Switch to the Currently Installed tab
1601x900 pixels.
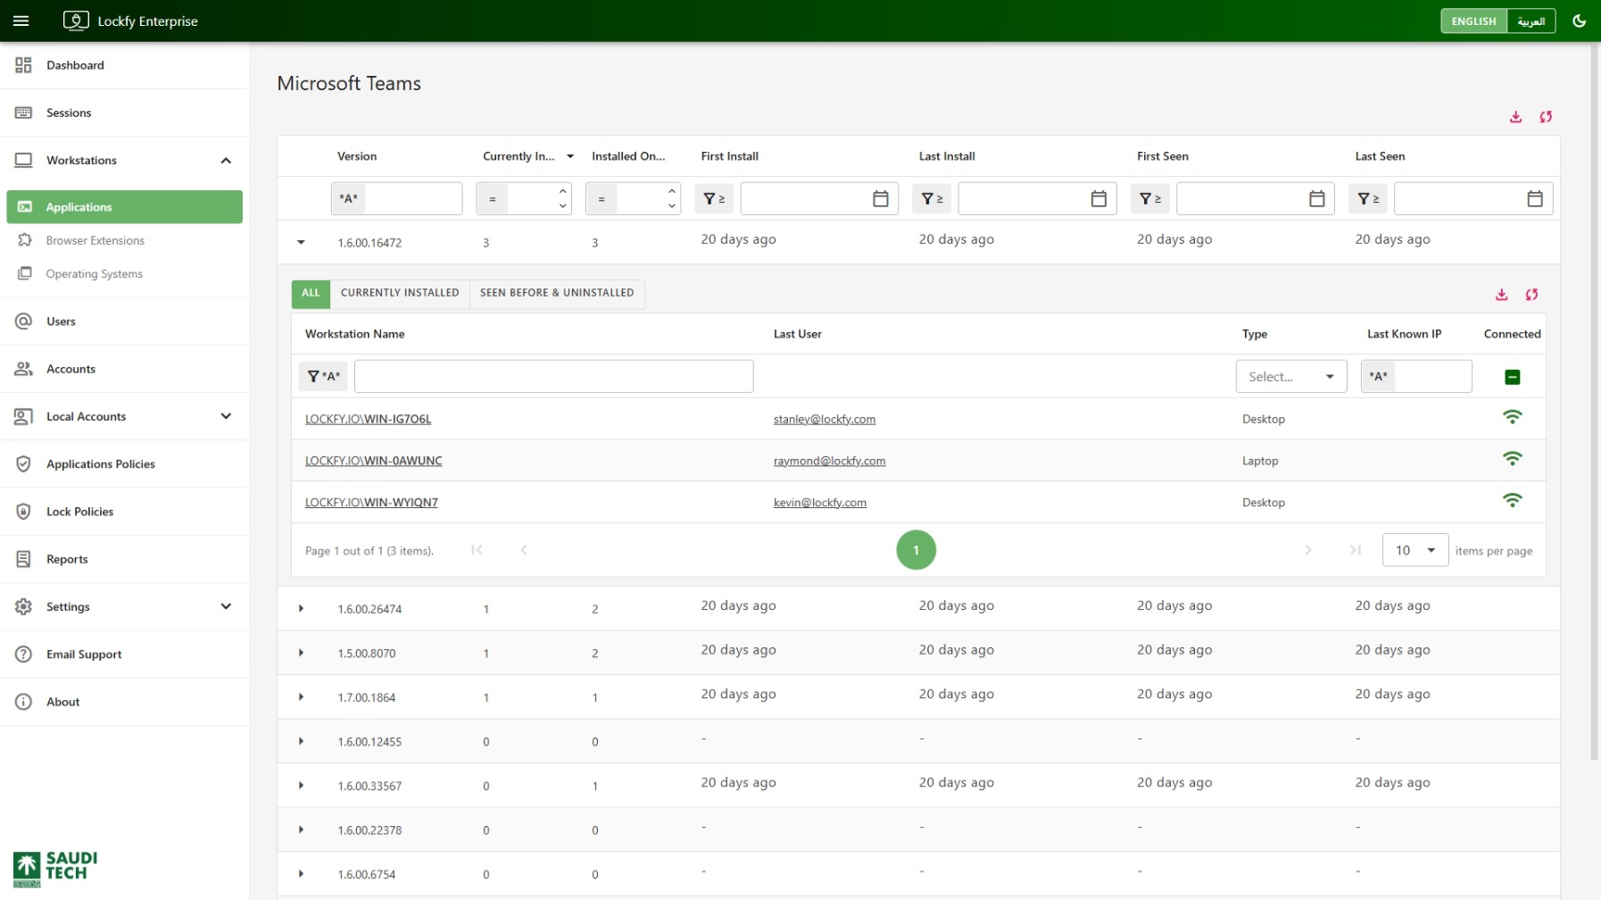click(x=400, y=293)
